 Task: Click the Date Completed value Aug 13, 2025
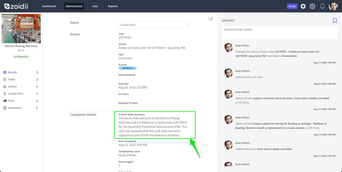133,145
